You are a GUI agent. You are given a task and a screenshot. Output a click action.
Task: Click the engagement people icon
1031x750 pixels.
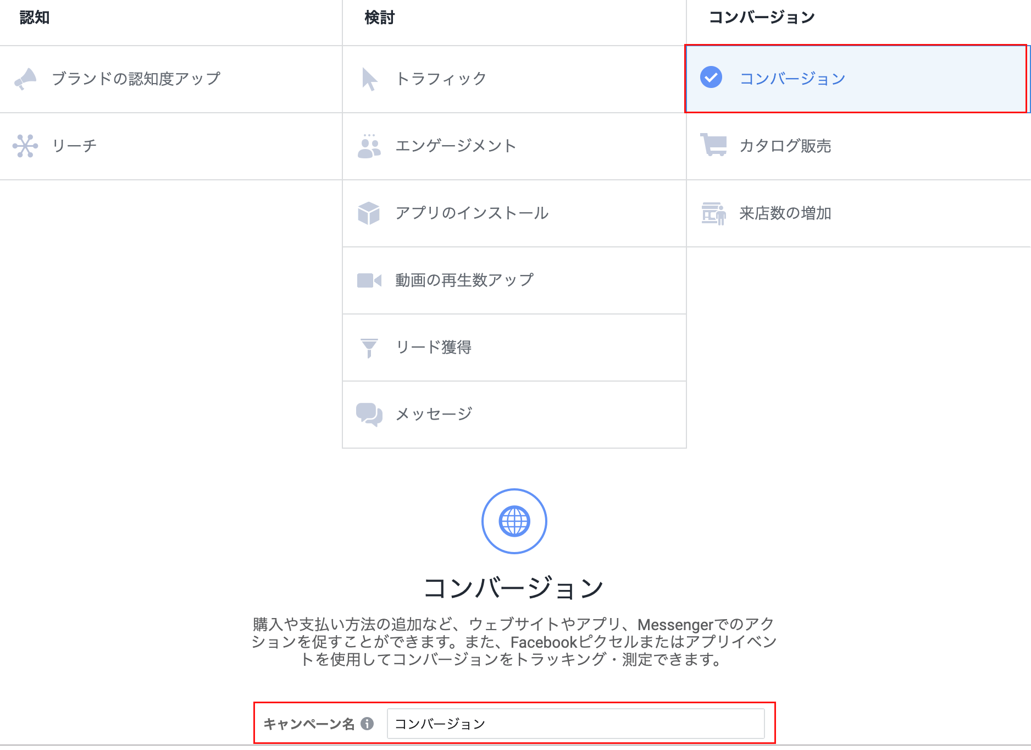[x=369, y=146]
